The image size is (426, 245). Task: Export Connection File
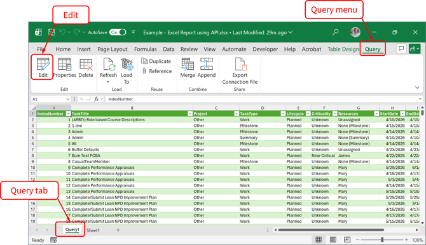coord(240,70)
